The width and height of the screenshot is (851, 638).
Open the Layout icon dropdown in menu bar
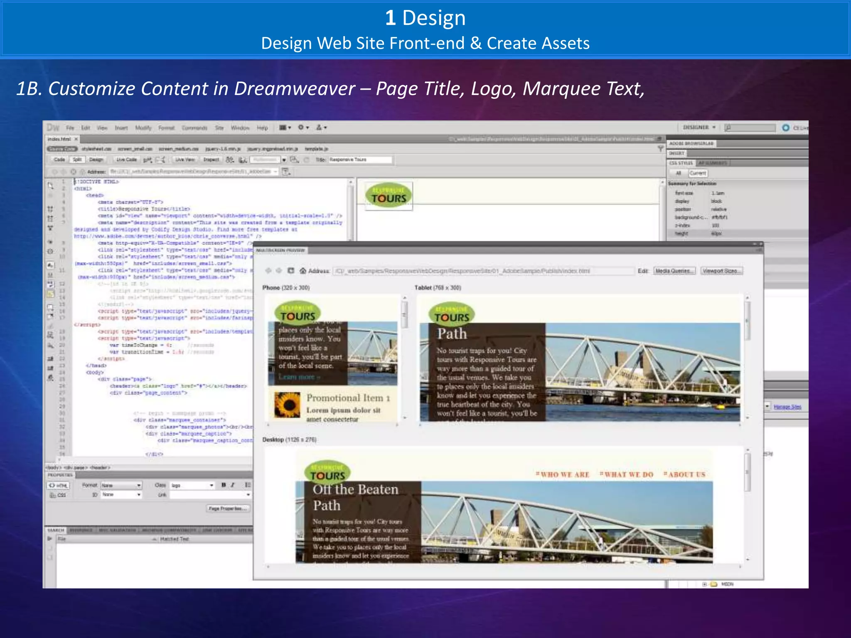click(285, 128)
